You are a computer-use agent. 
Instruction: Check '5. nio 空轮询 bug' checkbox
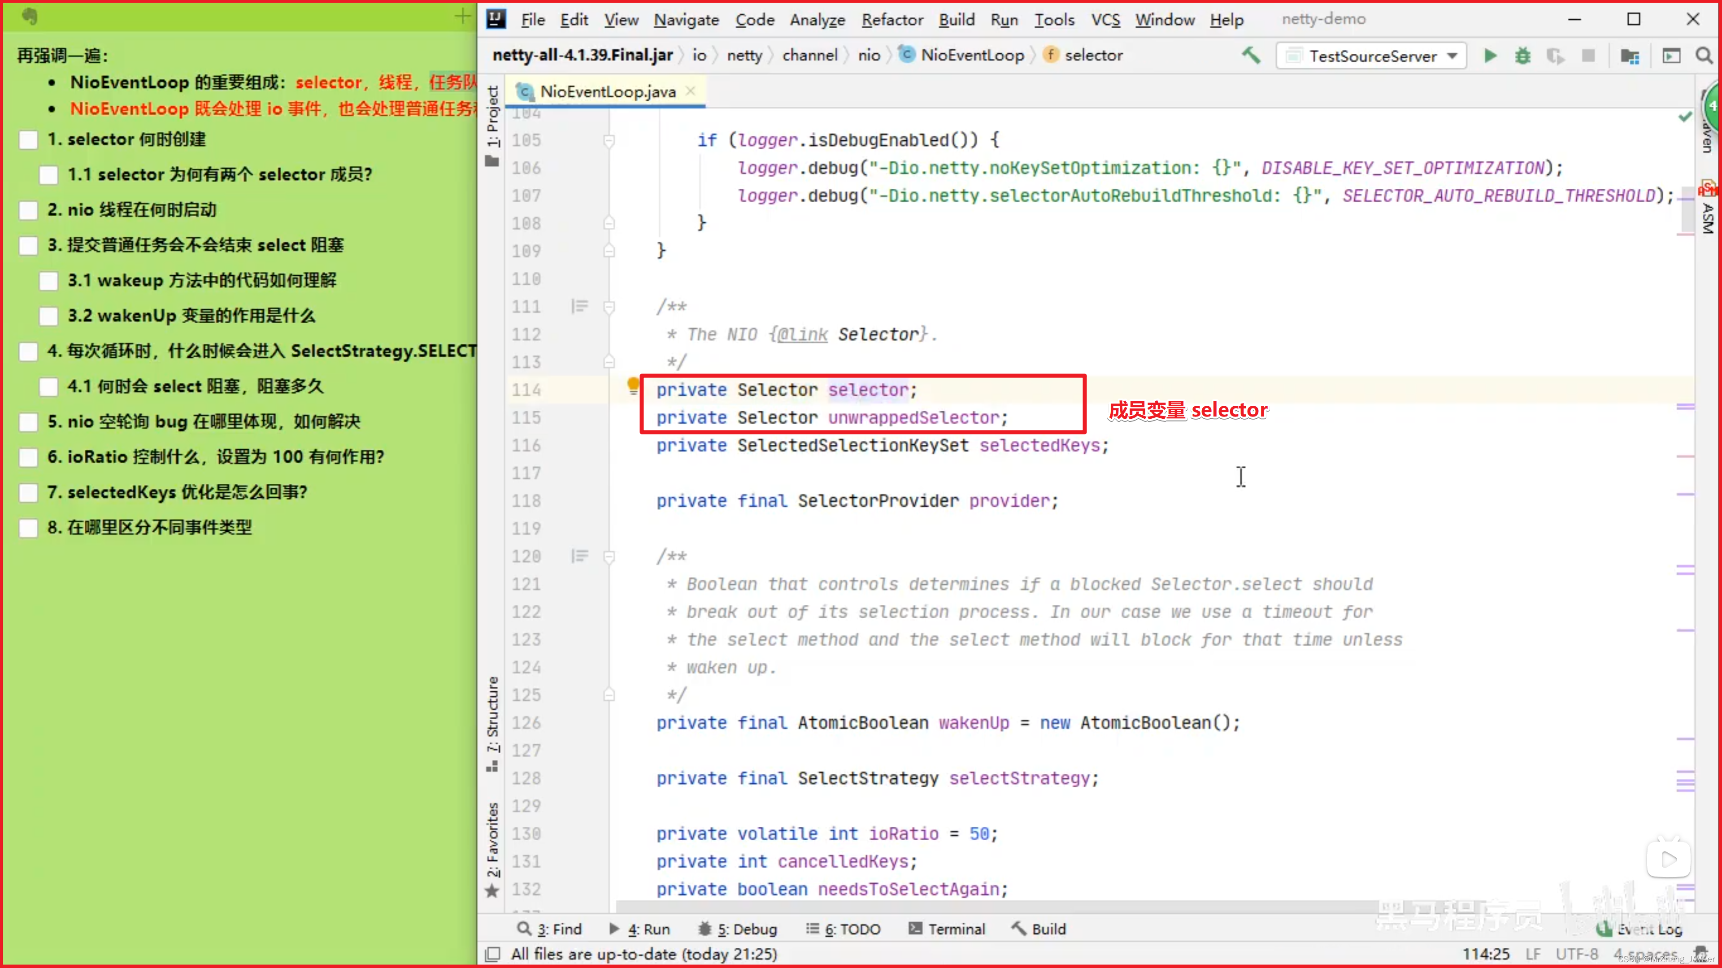(x=28, y=422)
